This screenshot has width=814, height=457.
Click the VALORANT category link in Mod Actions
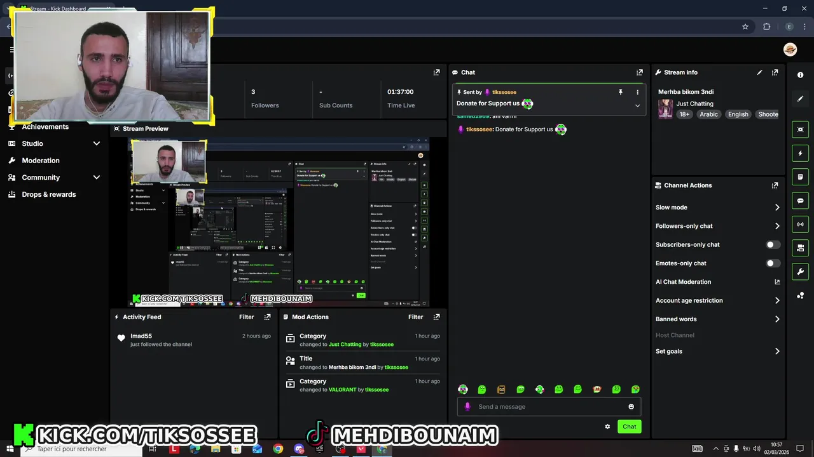point(342,390)
